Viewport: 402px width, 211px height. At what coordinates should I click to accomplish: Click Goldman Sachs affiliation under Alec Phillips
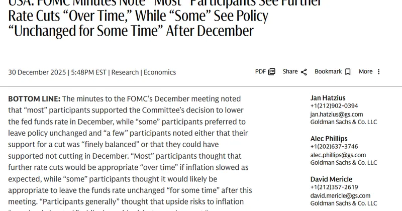tap(343, 163)
